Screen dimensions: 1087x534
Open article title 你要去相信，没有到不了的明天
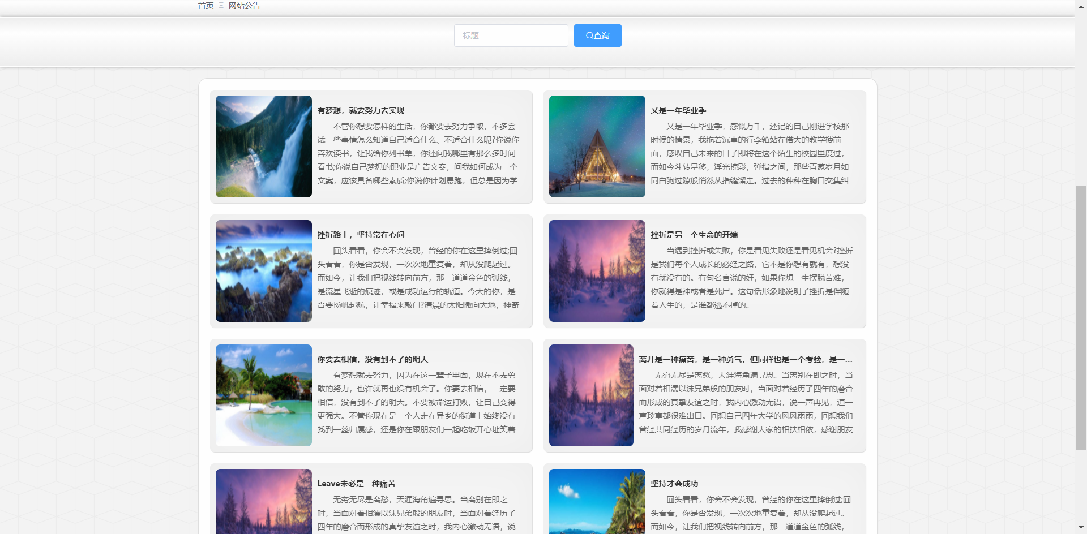373,359
